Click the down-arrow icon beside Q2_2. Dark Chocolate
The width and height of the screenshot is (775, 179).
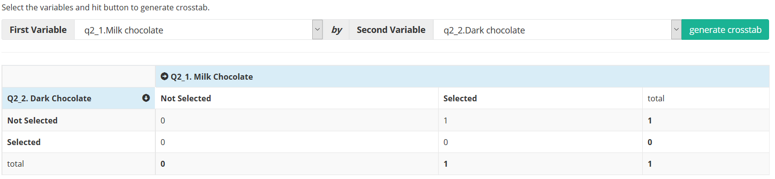tap(146, 98)
